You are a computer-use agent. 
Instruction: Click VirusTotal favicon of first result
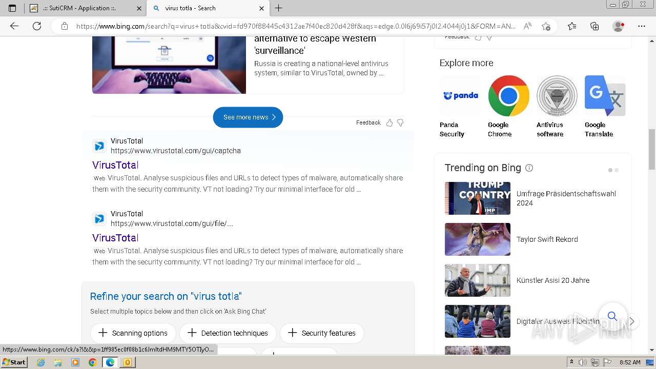point(99,147)
